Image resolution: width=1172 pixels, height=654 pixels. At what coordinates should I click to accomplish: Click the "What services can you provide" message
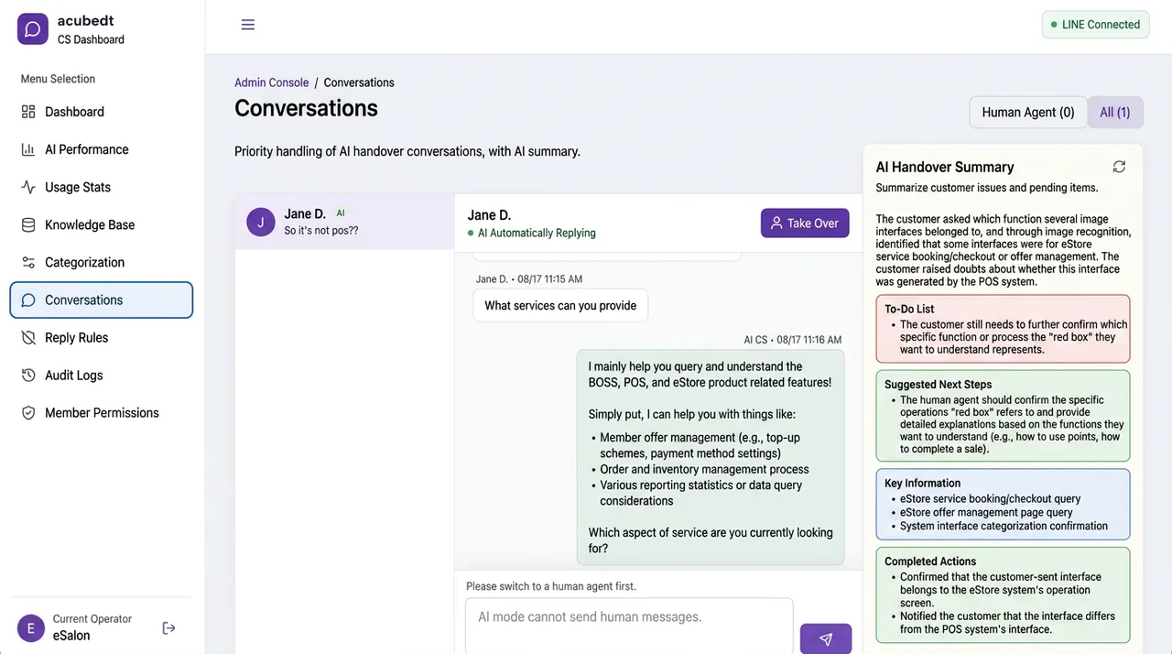560,305
